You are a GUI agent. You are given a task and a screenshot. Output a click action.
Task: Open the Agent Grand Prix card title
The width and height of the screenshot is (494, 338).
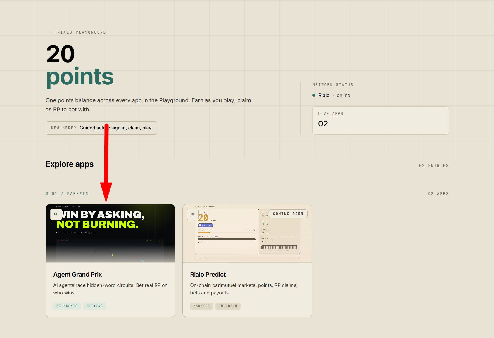pyautogui.click(x=77, y=275)
